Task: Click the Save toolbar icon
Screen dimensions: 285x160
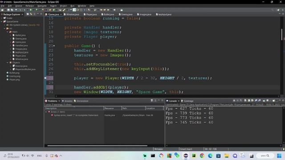Action: [8, 10]
